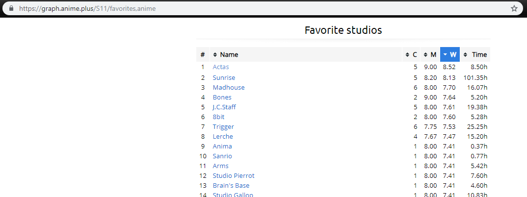Click the Sanrio studio link
Image resolution: width=527 pixels, height=197 pixels.
[222, 156]
